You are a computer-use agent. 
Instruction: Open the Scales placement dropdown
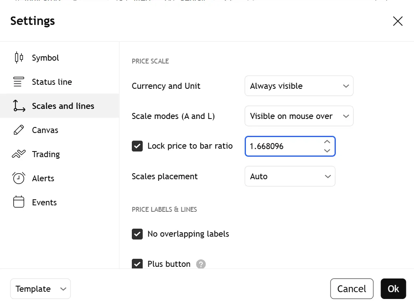tap(290, 176)
